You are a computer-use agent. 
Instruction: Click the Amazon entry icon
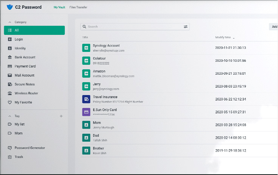[86, 73]
